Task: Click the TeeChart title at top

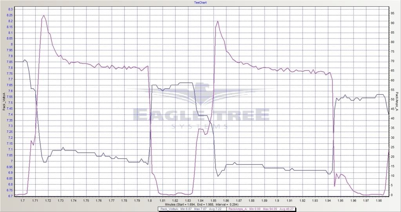Action: (x=200, y=2)
